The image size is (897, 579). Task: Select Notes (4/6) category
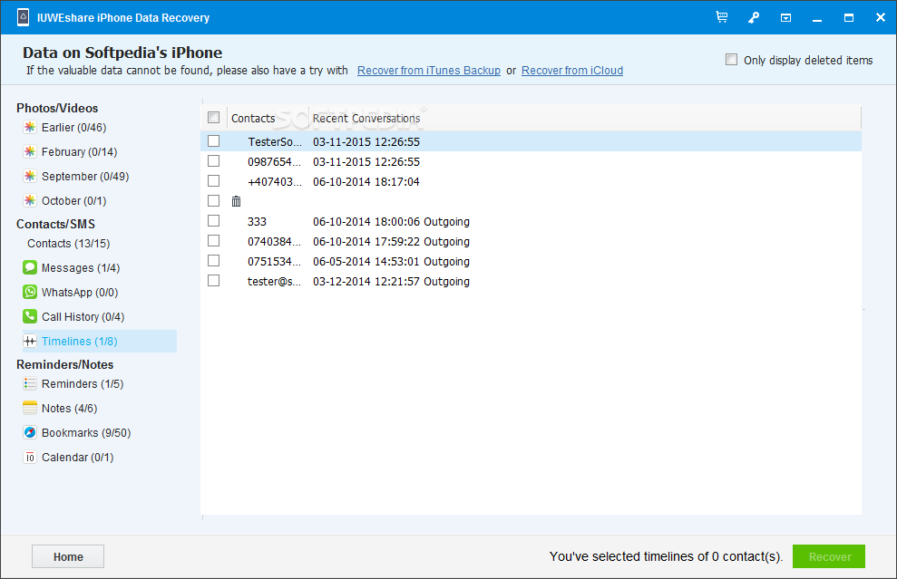click(69, 409)
